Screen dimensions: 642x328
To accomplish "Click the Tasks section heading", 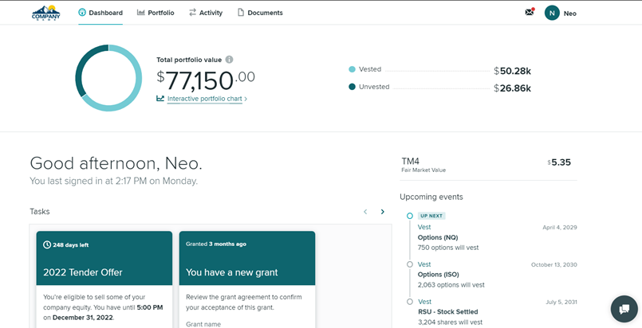I will (x=40, y=212).
